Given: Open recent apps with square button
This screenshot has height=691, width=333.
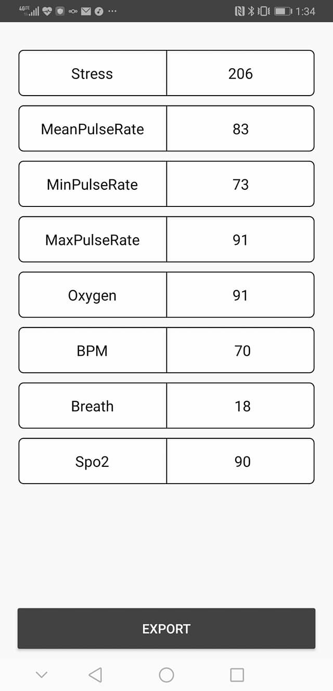Looking at the screenshot, I should tap(237, 675).
